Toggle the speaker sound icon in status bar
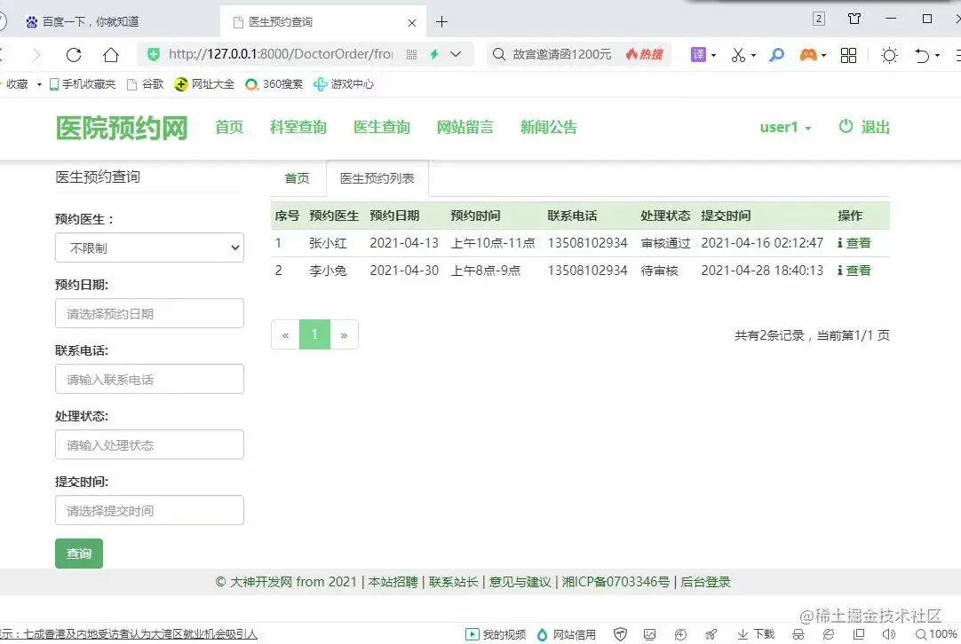961x644 pixels. click(x=889, y=634)
